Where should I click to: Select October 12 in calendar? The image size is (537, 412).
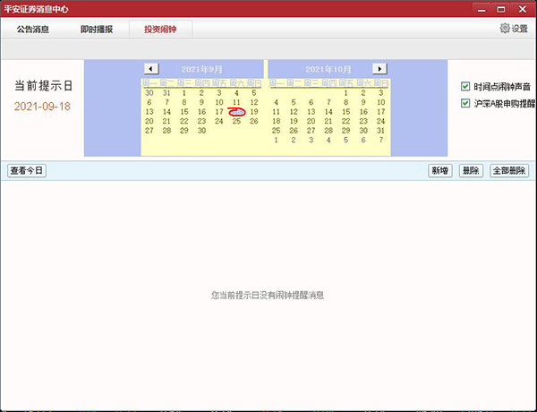click(294, 112)
